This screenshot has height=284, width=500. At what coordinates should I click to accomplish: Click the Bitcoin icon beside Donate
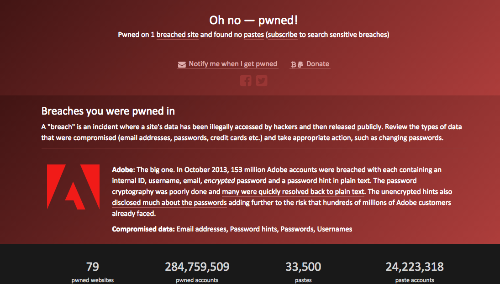(293, 65)
